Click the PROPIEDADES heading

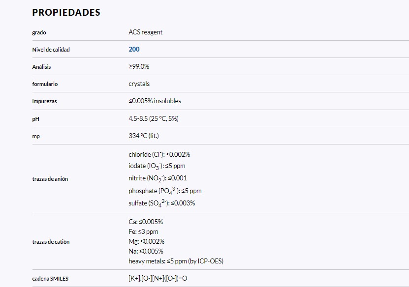click(66, 13)
